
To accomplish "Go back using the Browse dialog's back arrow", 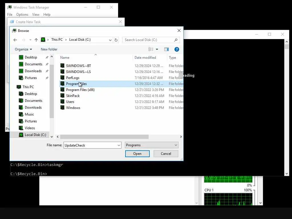I will (15, 40).
